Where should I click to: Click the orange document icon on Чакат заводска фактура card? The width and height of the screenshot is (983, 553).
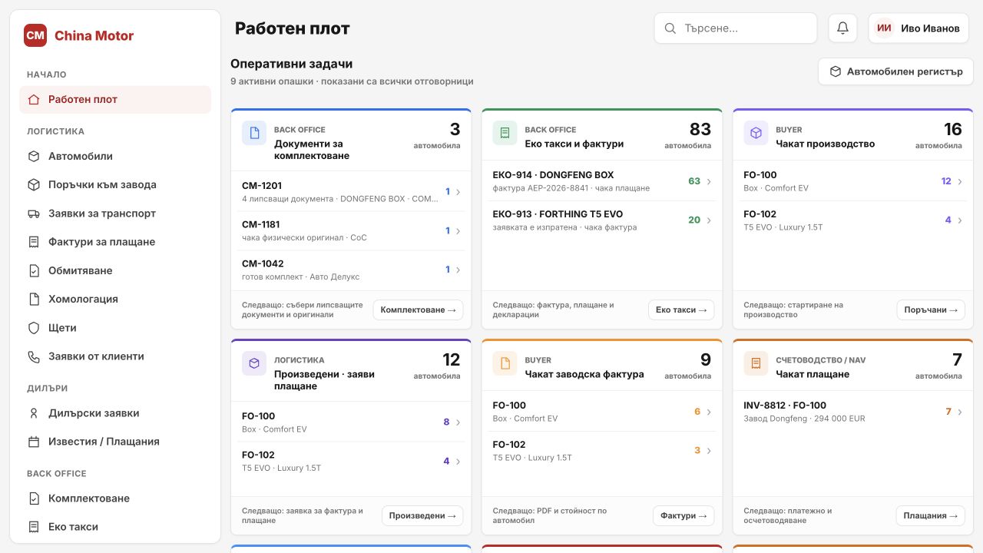click(x=505, y=363)
